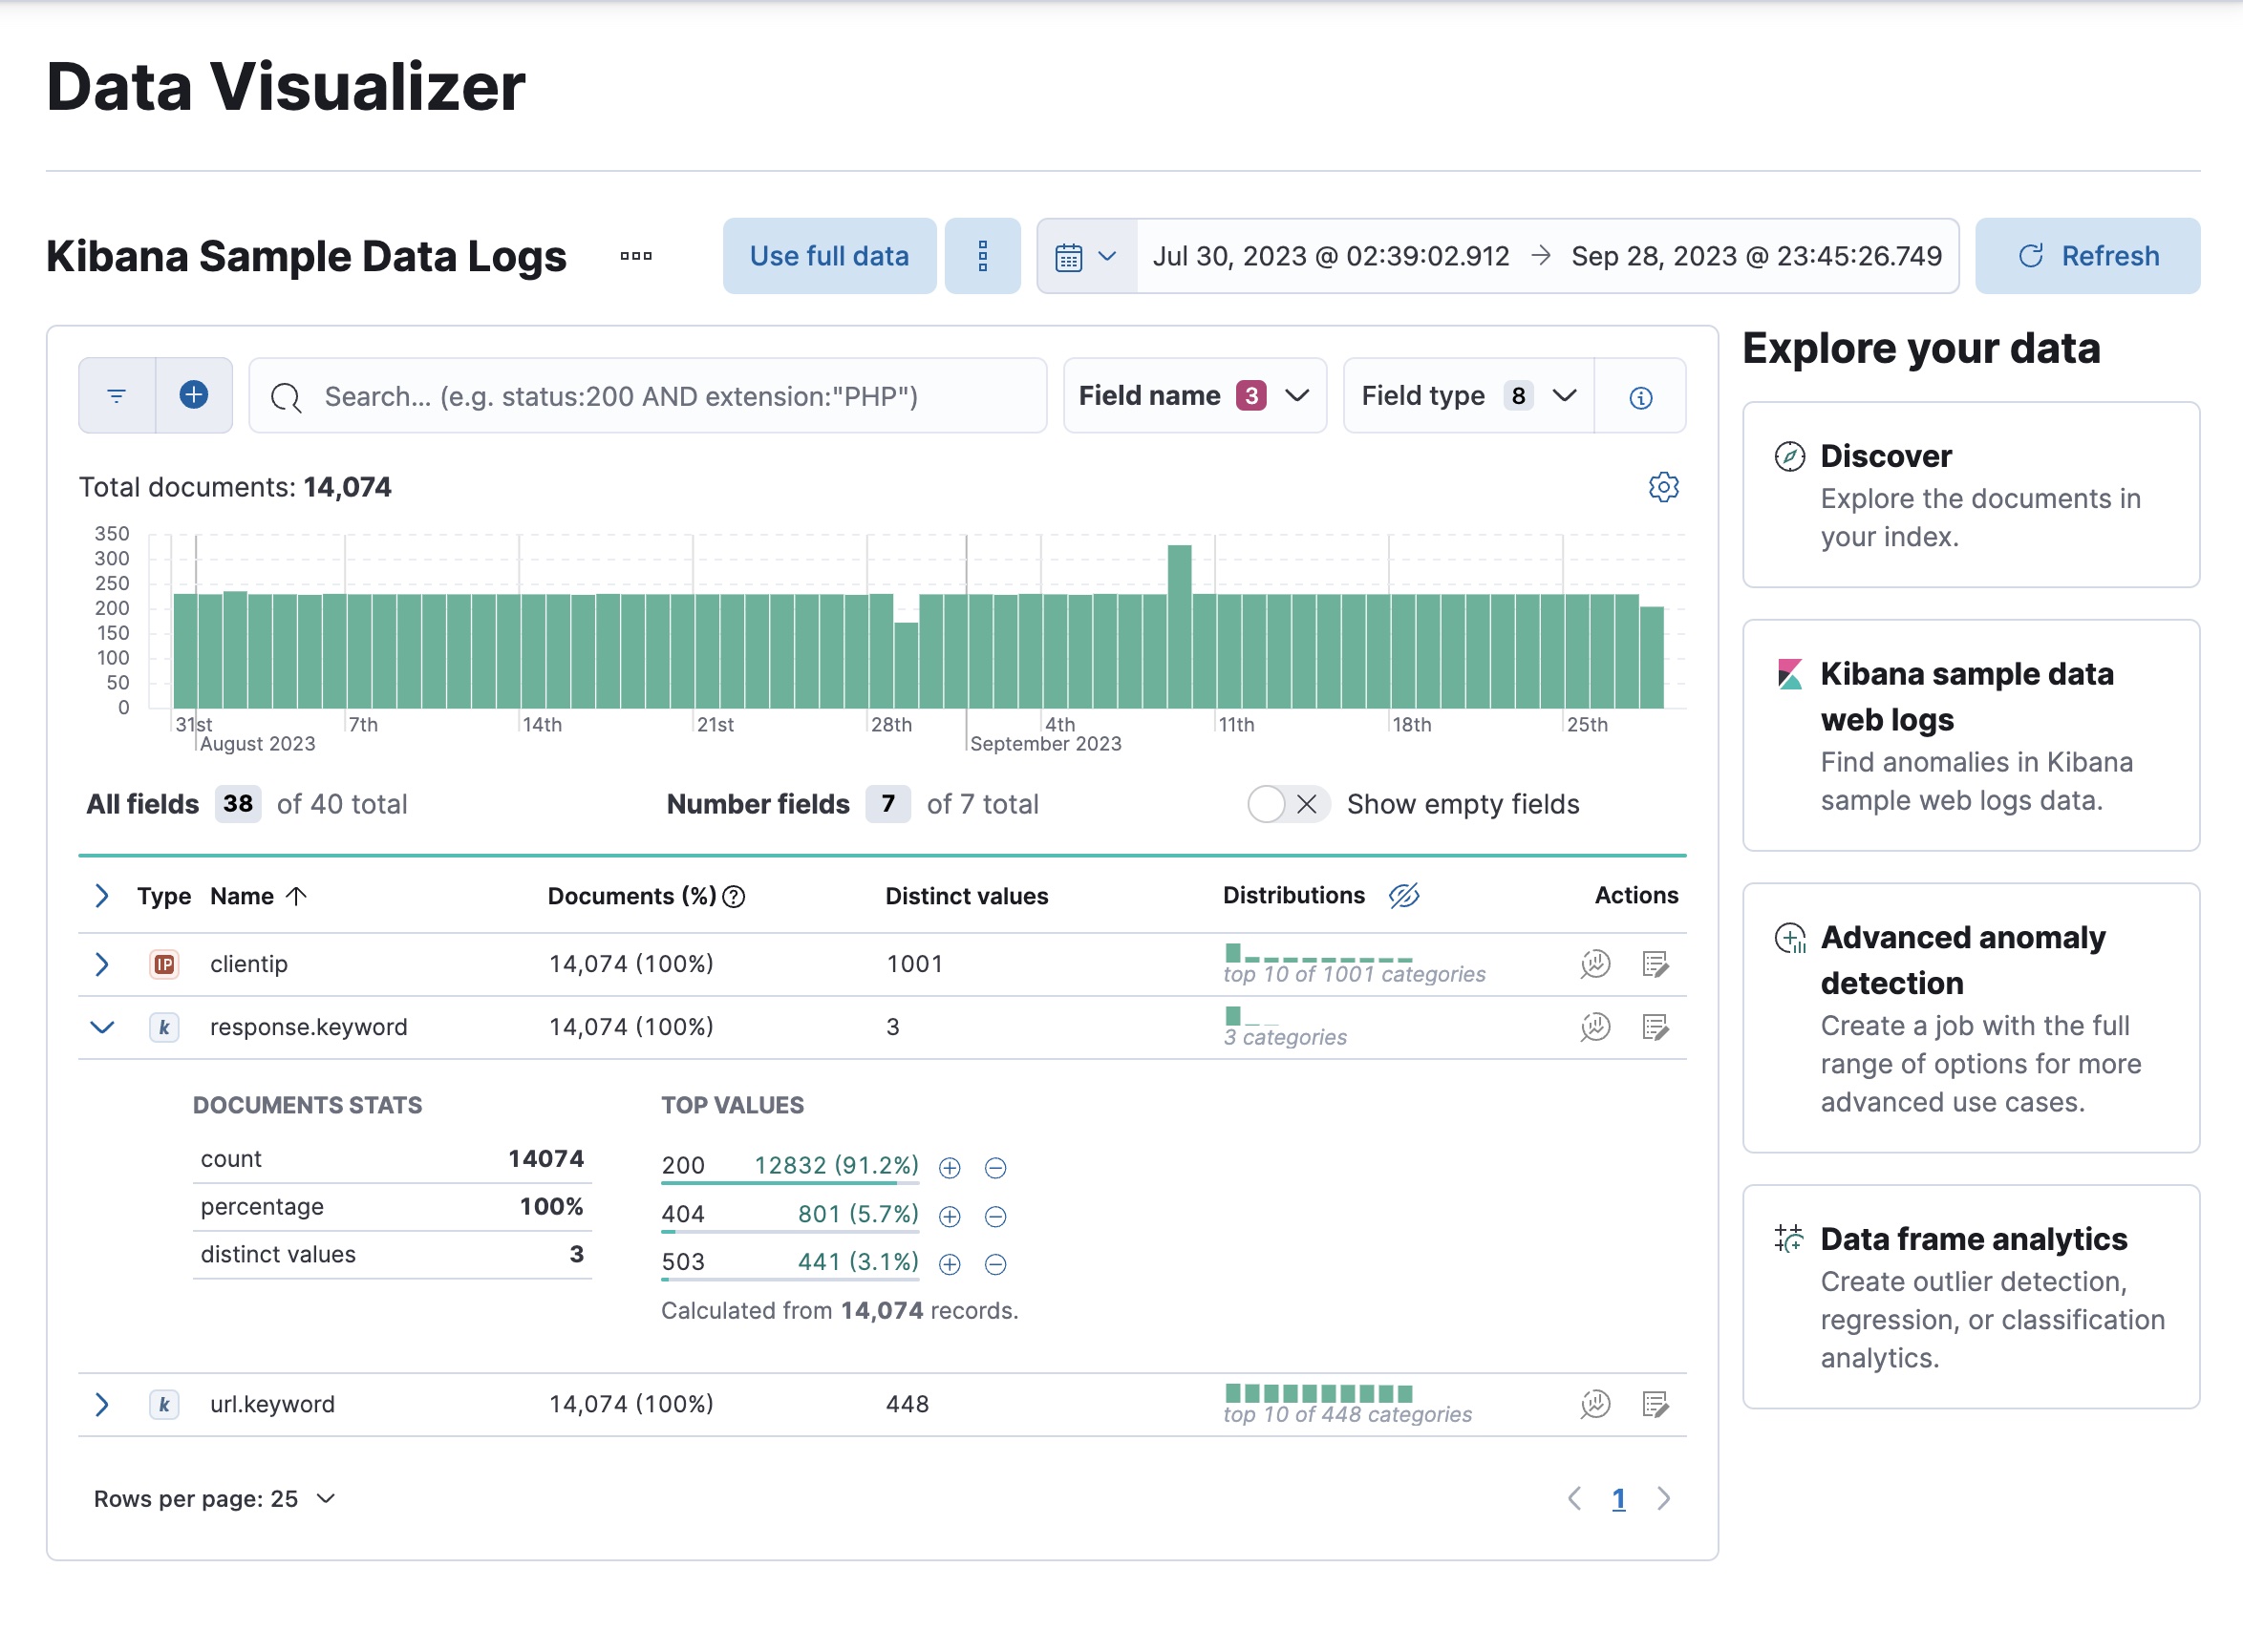
Task: Click the info icon beside Field type
Action: click(1639, 396)
